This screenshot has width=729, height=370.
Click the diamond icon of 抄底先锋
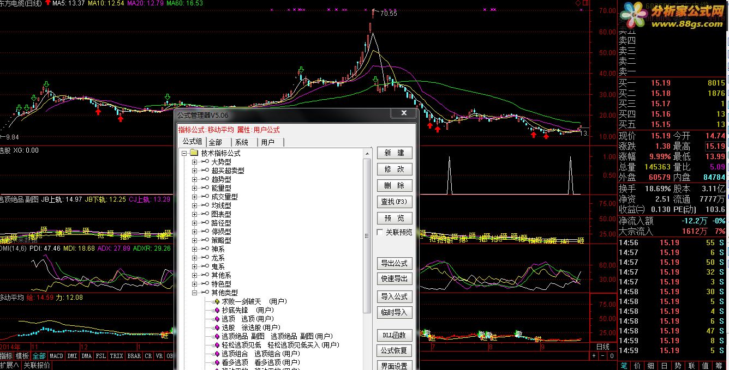(216, 310)
